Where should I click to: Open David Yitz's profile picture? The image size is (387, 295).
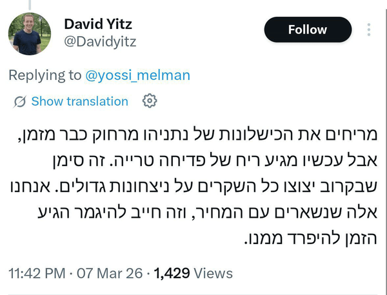click(31, 33)
